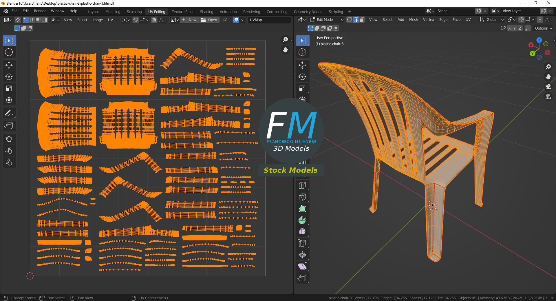Choose the Shear tool in 3D viewport

click(302, 267)
